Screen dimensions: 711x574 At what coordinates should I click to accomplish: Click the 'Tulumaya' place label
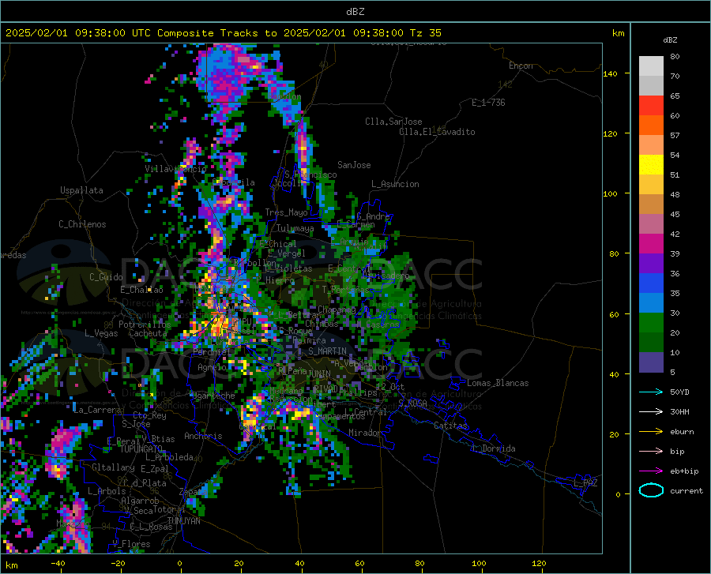coord(295,228)
